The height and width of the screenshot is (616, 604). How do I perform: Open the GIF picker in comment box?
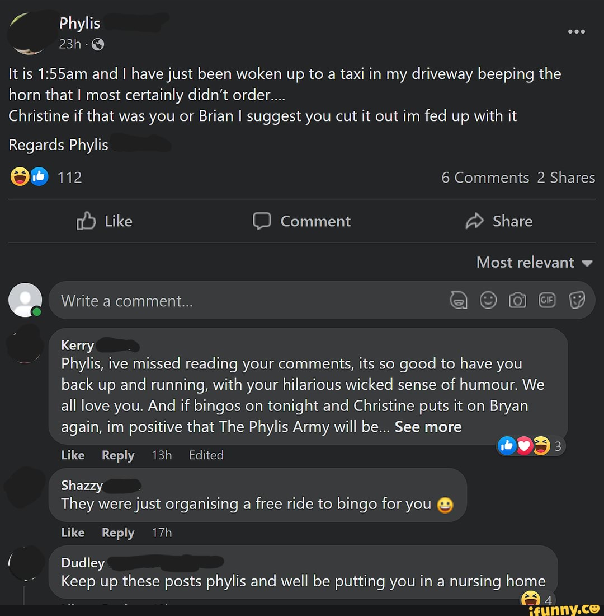[546, 301]
